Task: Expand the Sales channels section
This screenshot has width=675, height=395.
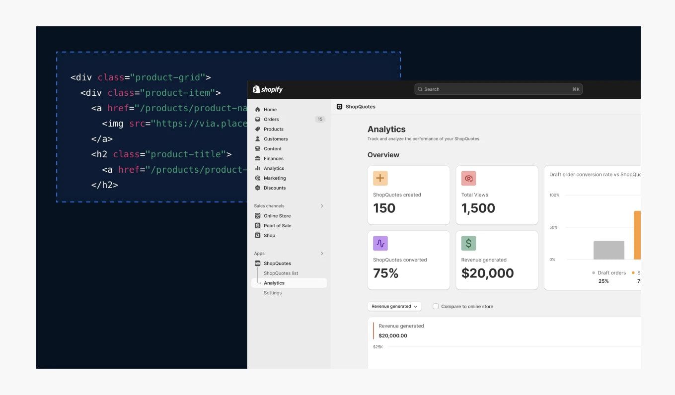Action: [x=322, y=206]
